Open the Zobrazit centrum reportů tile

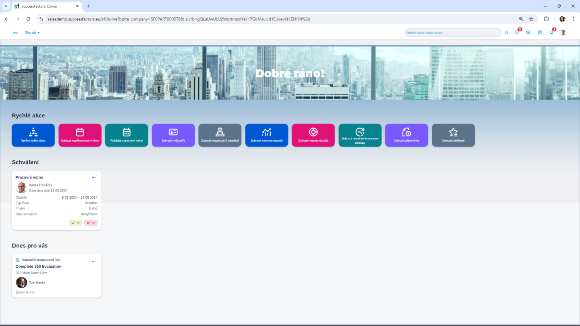[x=266, y=135]
